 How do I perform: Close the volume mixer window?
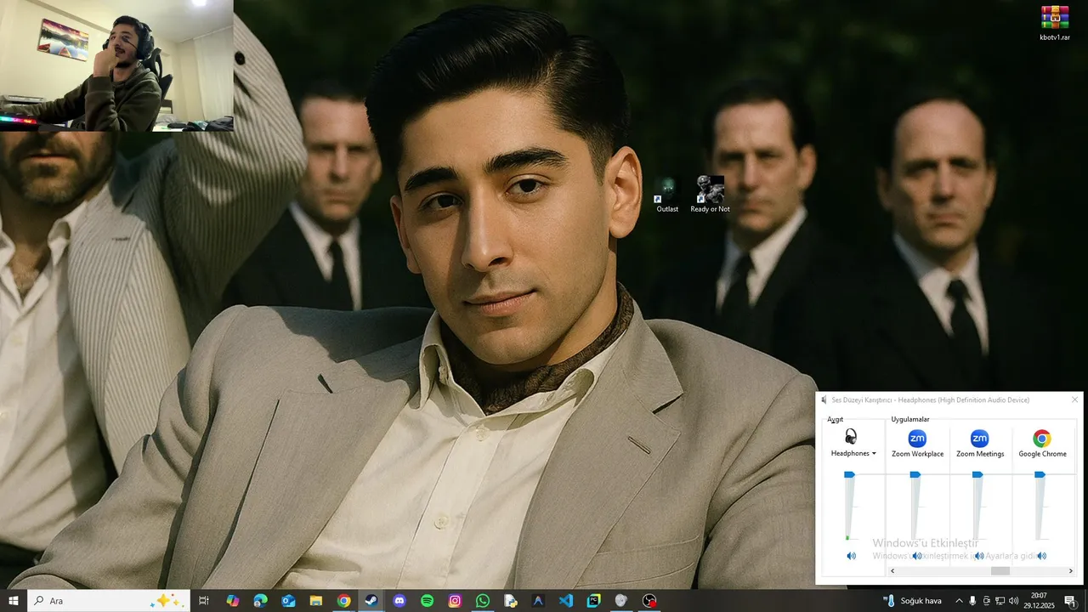[x=1074, y=399]
